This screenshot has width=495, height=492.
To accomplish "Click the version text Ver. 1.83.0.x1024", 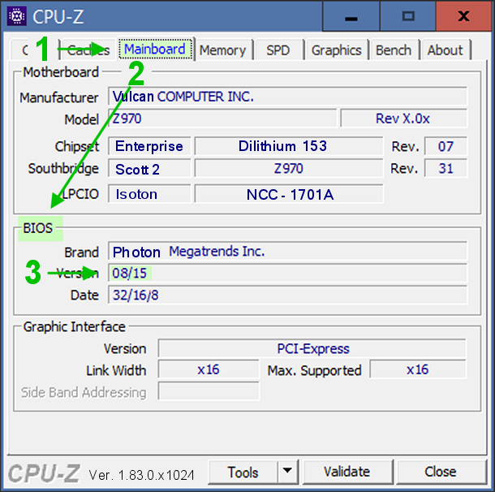I will [141, 475].
